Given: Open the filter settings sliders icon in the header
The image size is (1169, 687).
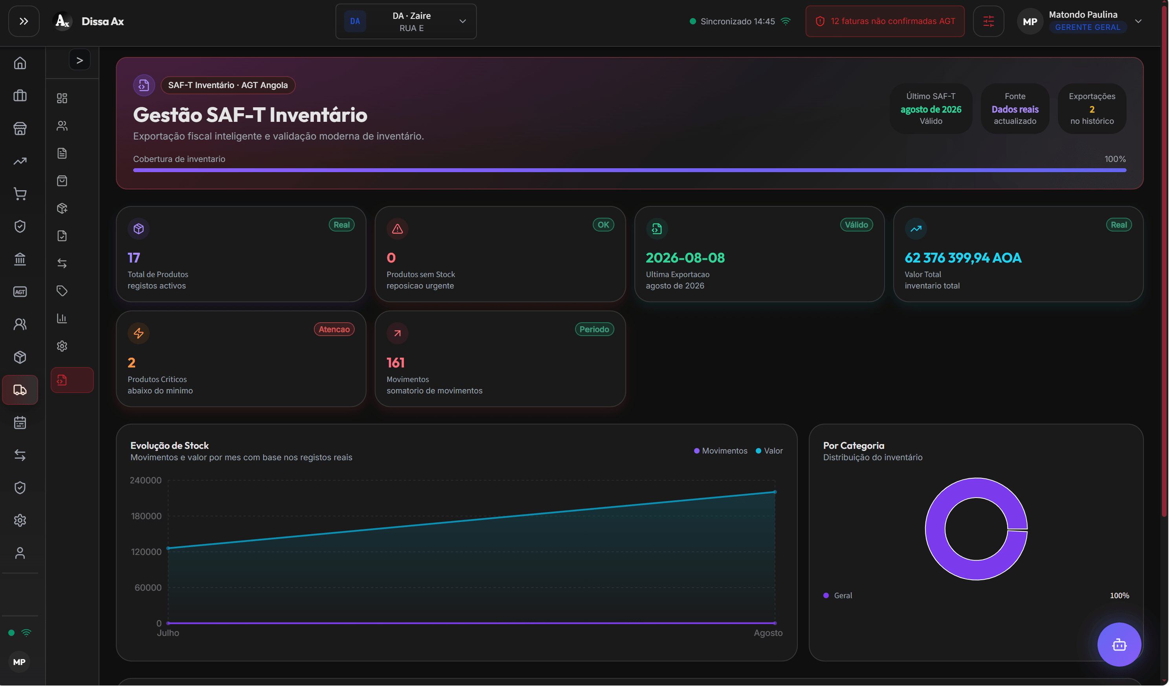Looking at the screenshot, I should [988, 21].
